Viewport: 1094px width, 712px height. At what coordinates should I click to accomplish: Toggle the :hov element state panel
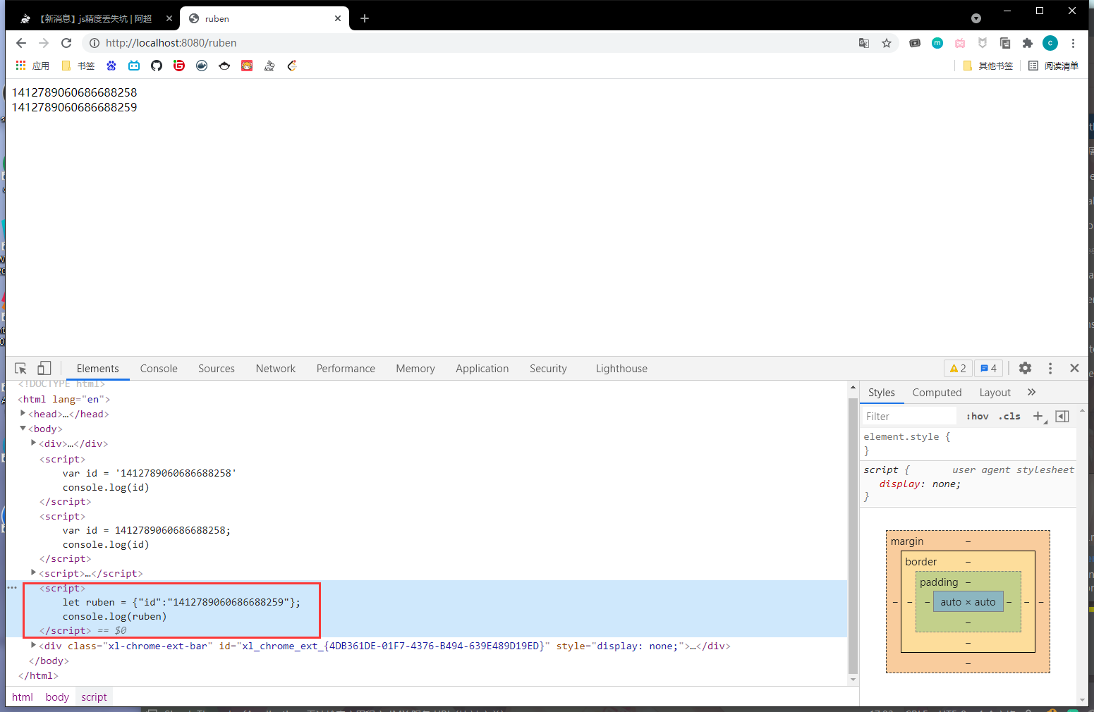coord(977,416)
